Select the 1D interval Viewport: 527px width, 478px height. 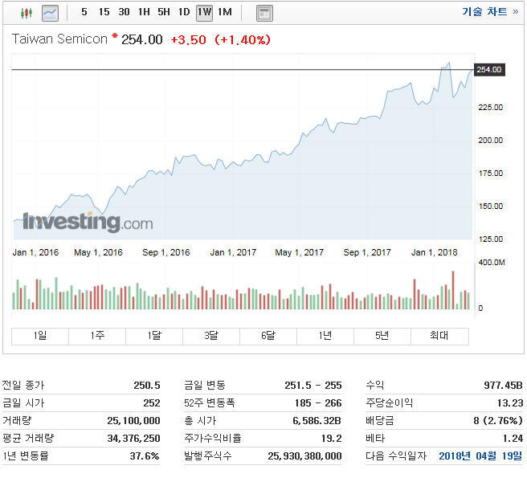(x=184, y=12)
